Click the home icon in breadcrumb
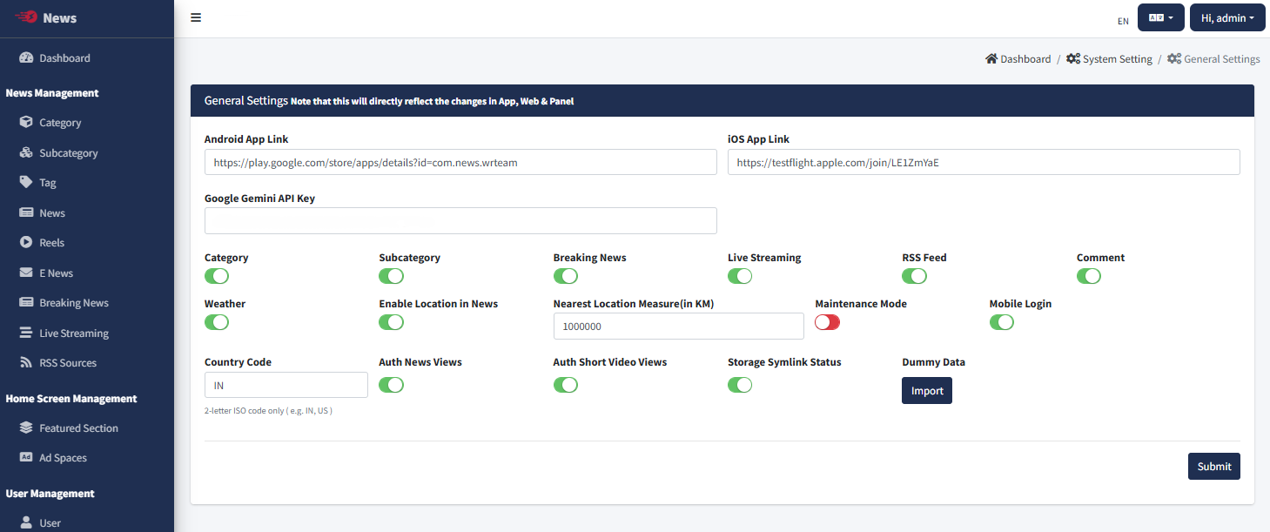 [991, 59]
